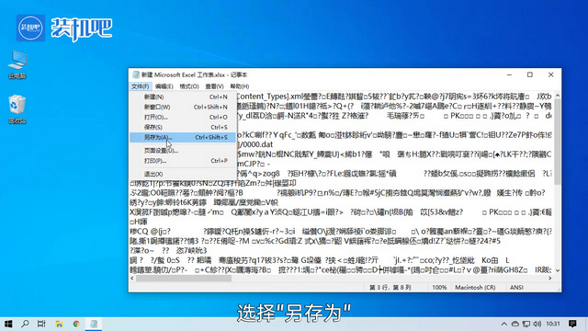Screen dimensions: 588x331
Task: Launch Chrome from taskbar
Action: point(76,324)
